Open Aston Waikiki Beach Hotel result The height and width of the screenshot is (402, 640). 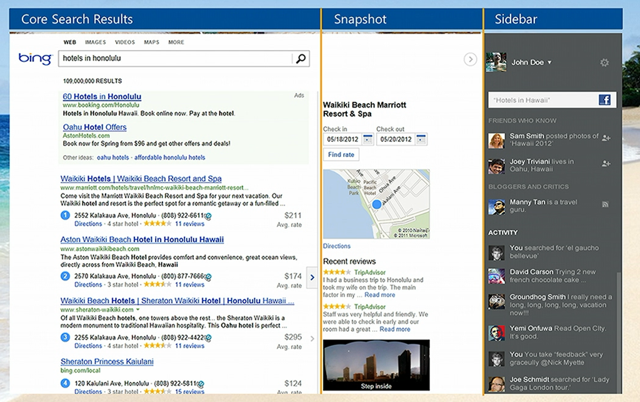[x=142, y=239]
